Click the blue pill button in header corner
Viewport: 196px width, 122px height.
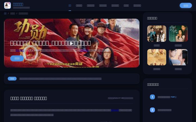point(186,5)
